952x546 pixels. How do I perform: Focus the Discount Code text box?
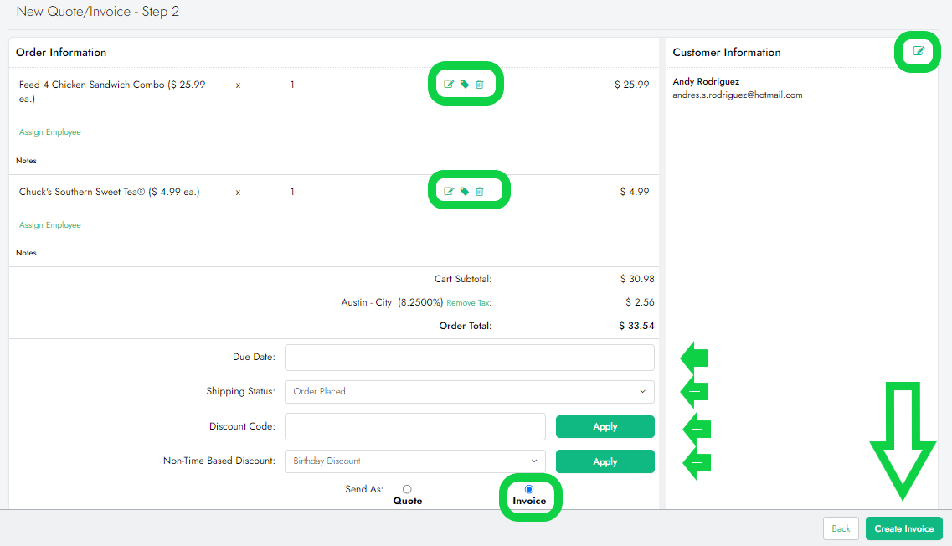(x=414, y=426)
